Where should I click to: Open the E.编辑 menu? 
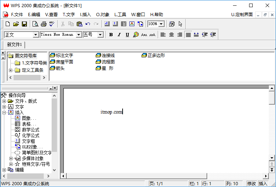tap(34, 15)
